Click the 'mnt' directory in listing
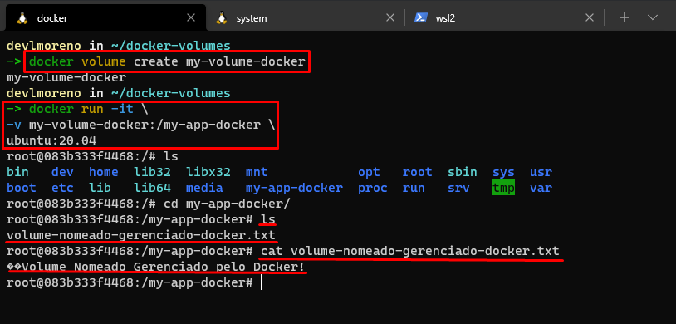 pyautogui.click(x=257, y=172)
